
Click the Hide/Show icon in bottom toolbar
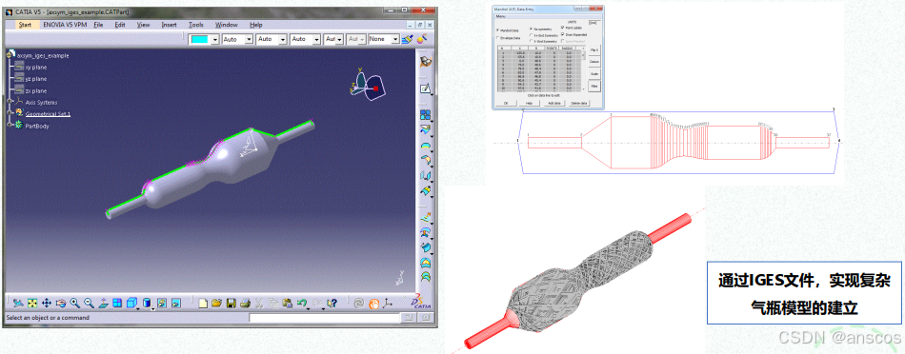tap(162, 303)
